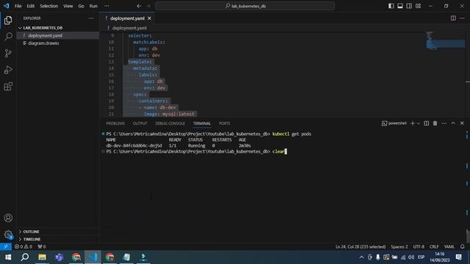This screenshot has height=264, width=470.
Task: Switch to the PROBLEMS panel tab
Action: tap(115, 123)
